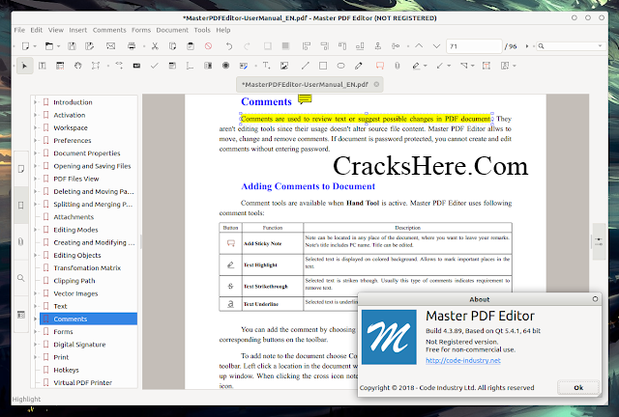
Task: Select the Ellipse drawing tool
Action: point(340,66)
